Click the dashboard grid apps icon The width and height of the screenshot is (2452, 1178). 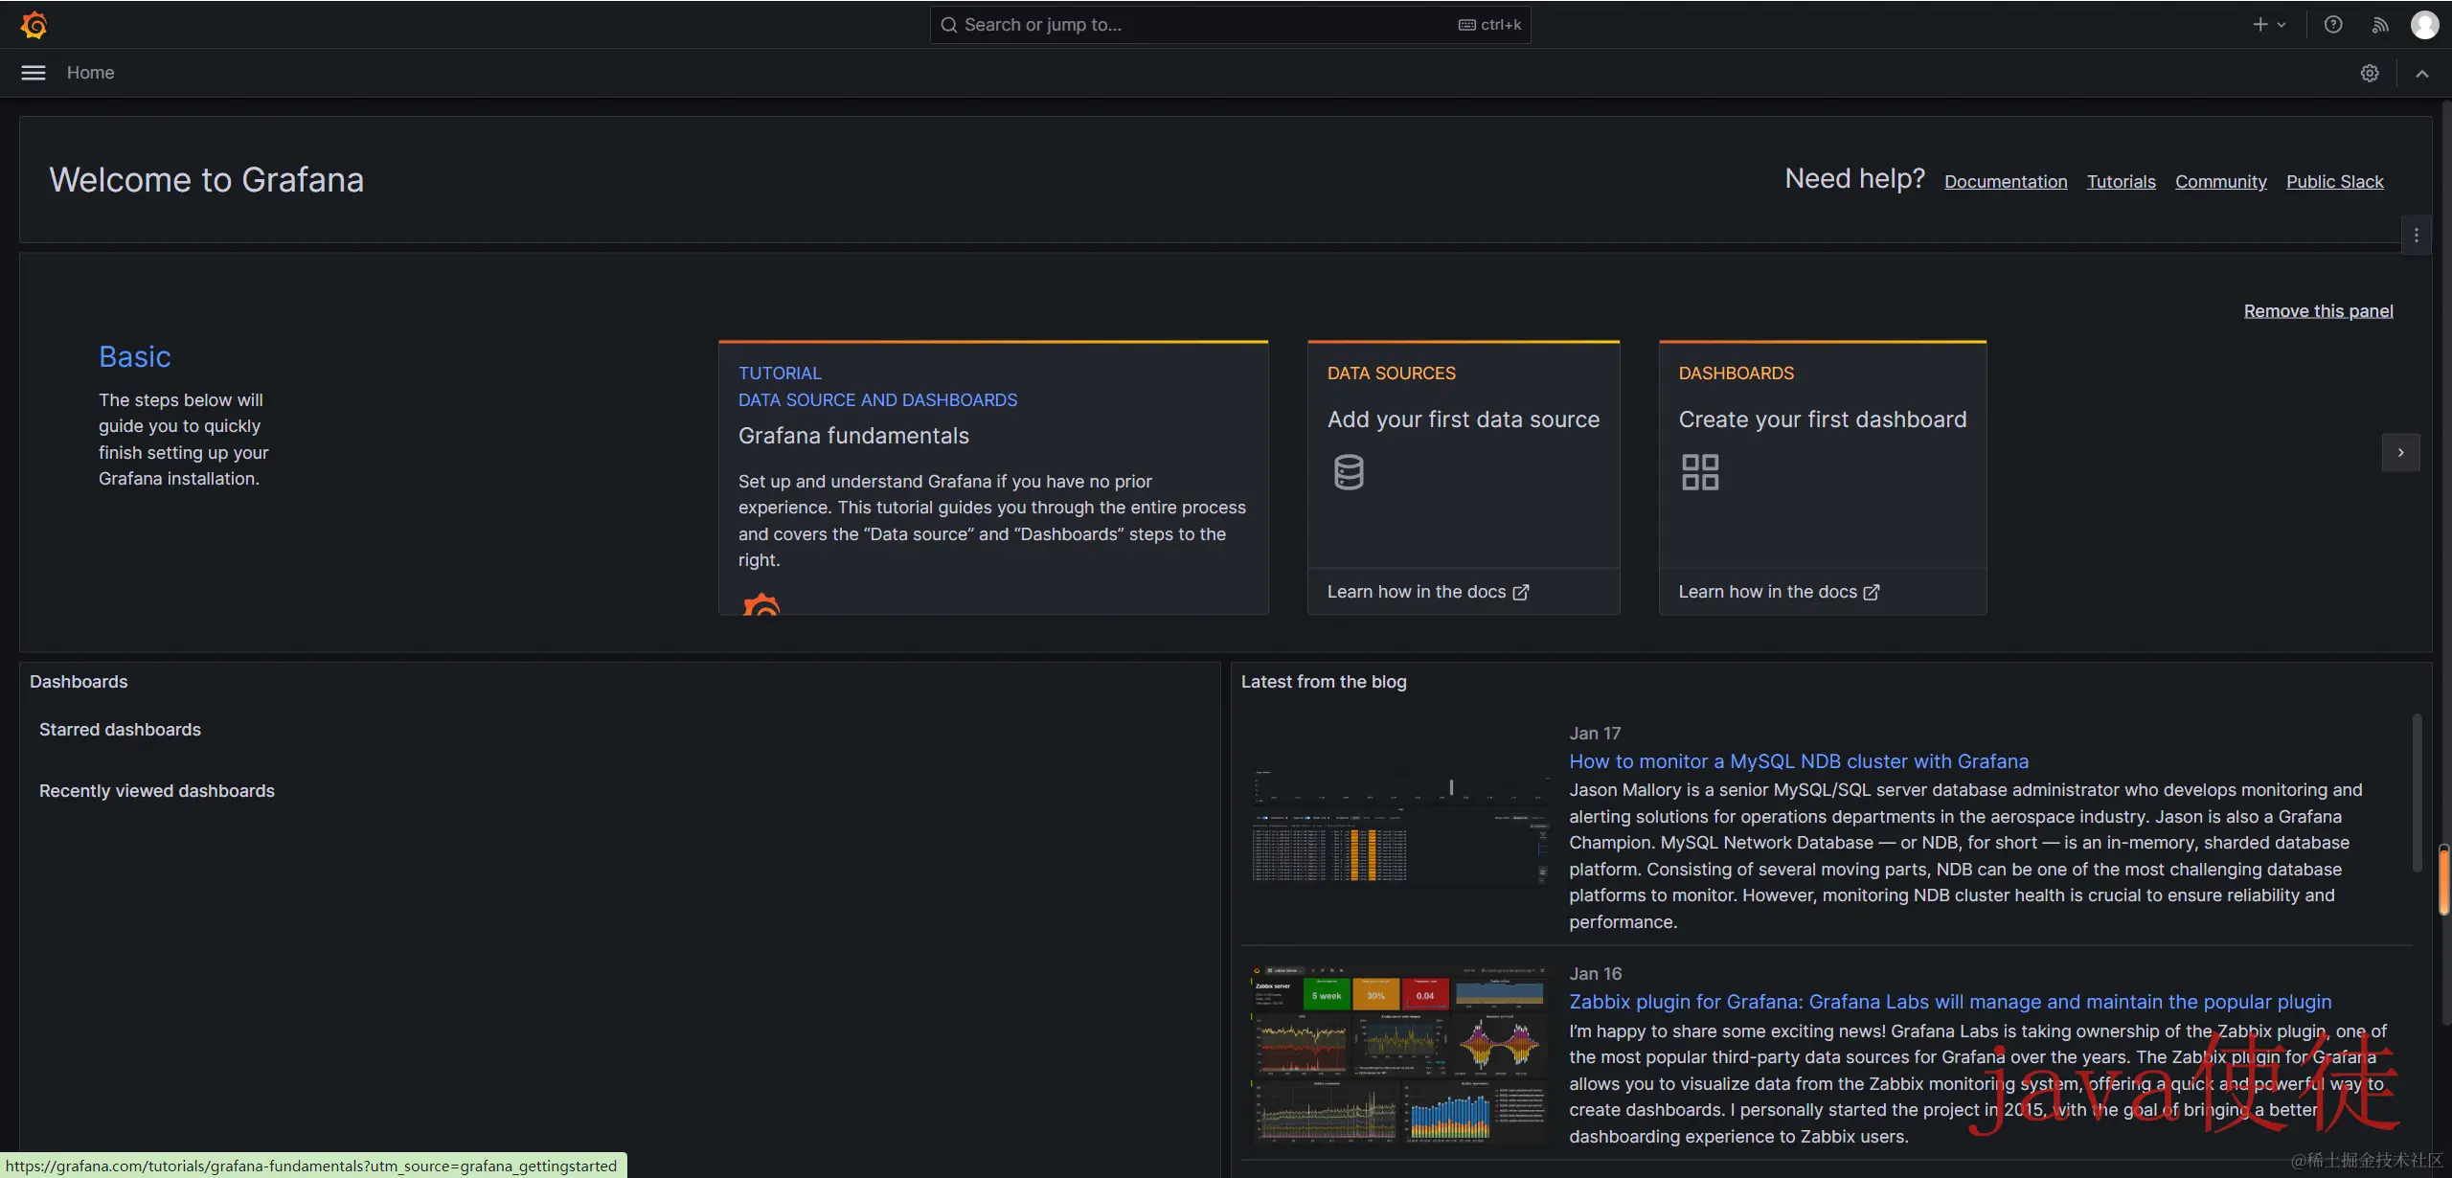click(x=1700, y=472)
